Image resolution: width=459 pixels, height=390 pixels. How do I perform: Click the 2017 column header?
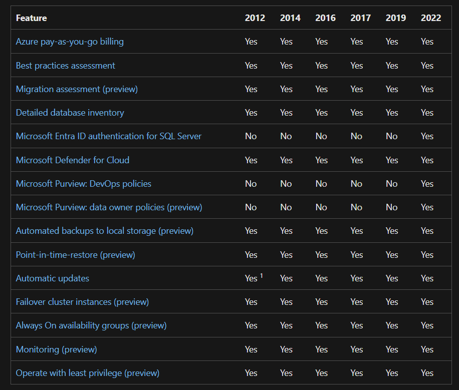coord(360,18)
